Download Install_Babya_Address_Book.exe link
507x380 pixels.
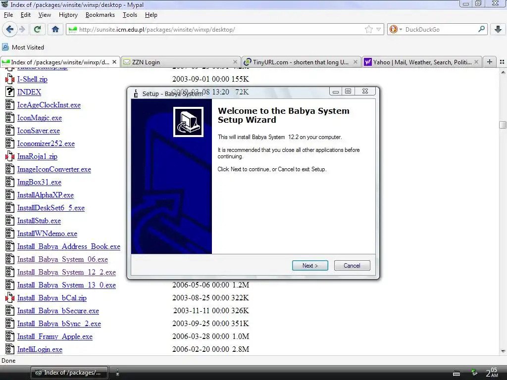(x=69, y=246)
